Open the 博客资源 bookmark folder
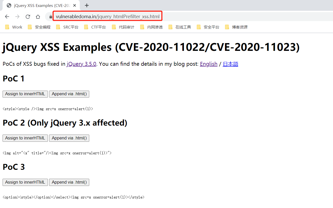This screenshot has height=208, width=333. coord(236,27)
